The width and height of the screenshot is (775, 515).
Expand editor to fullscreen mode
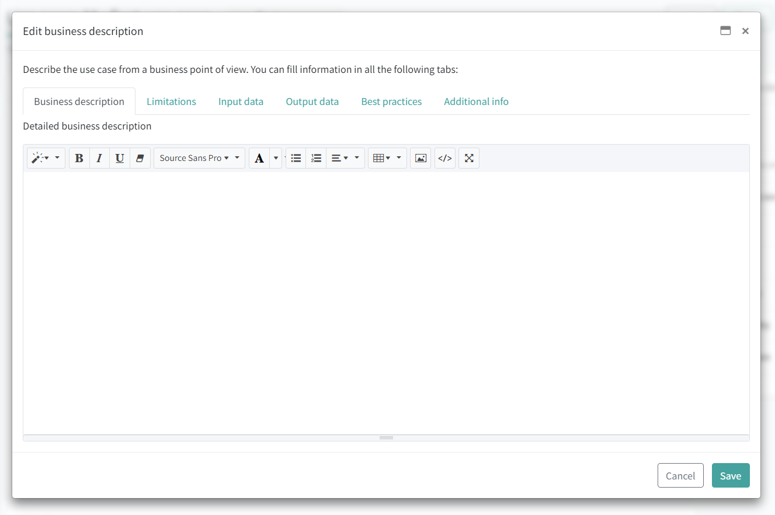[469, 158]
